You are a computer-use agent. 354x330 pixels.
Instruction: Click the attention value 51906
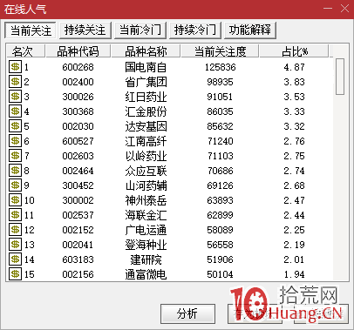220,259
